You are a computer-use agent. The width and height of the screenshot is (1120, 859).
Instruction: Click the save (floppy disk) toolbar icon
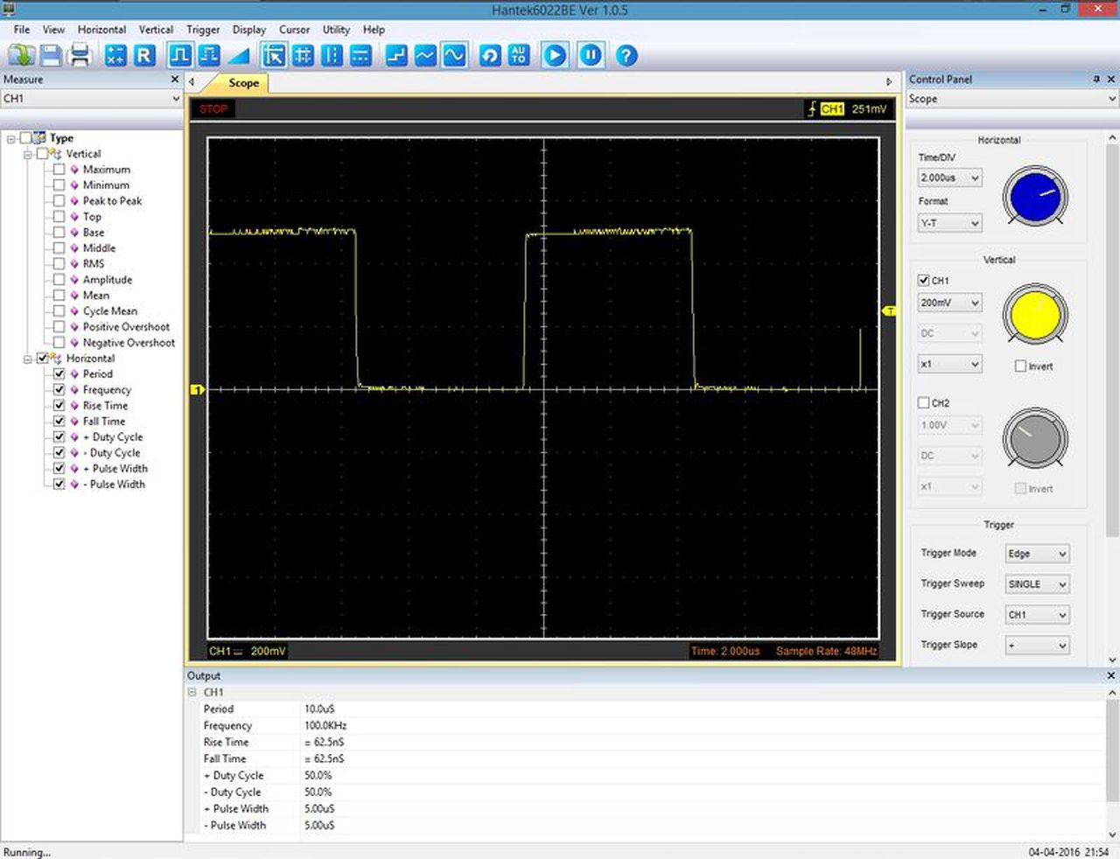coord(51,56)
